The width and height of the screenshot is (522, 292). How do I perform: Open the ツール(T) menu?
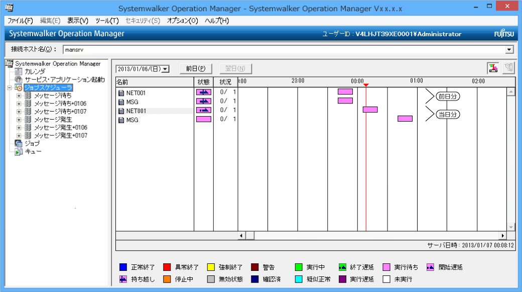coord(106,21)
